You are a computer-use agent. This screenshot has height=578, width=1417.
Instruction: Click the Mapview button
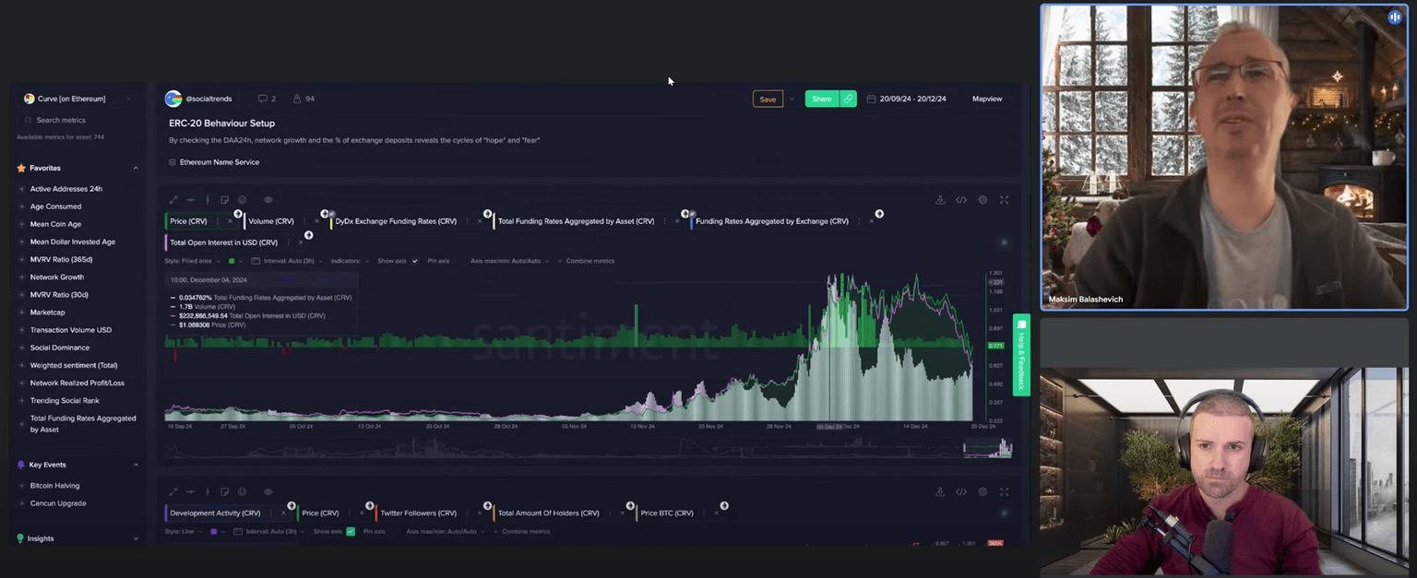tap(986, 99)
